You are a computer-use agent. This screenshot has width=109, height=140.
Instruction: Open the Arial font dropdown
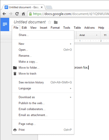pos(88,35)
